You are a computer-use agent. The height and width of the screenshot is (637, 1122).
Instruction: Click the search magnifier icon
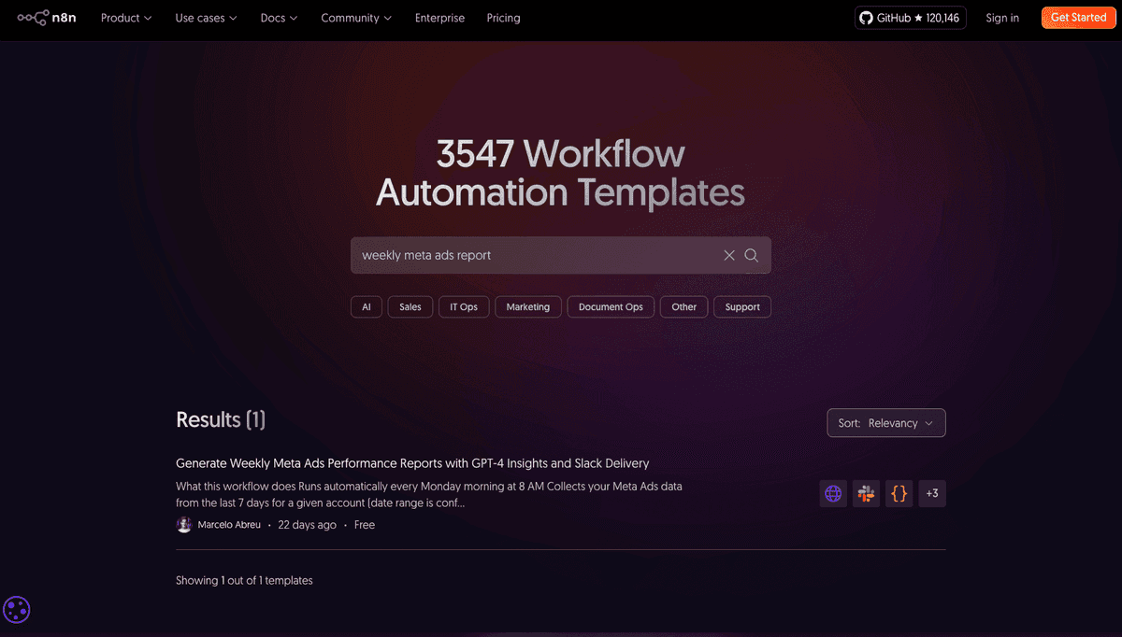751,254
